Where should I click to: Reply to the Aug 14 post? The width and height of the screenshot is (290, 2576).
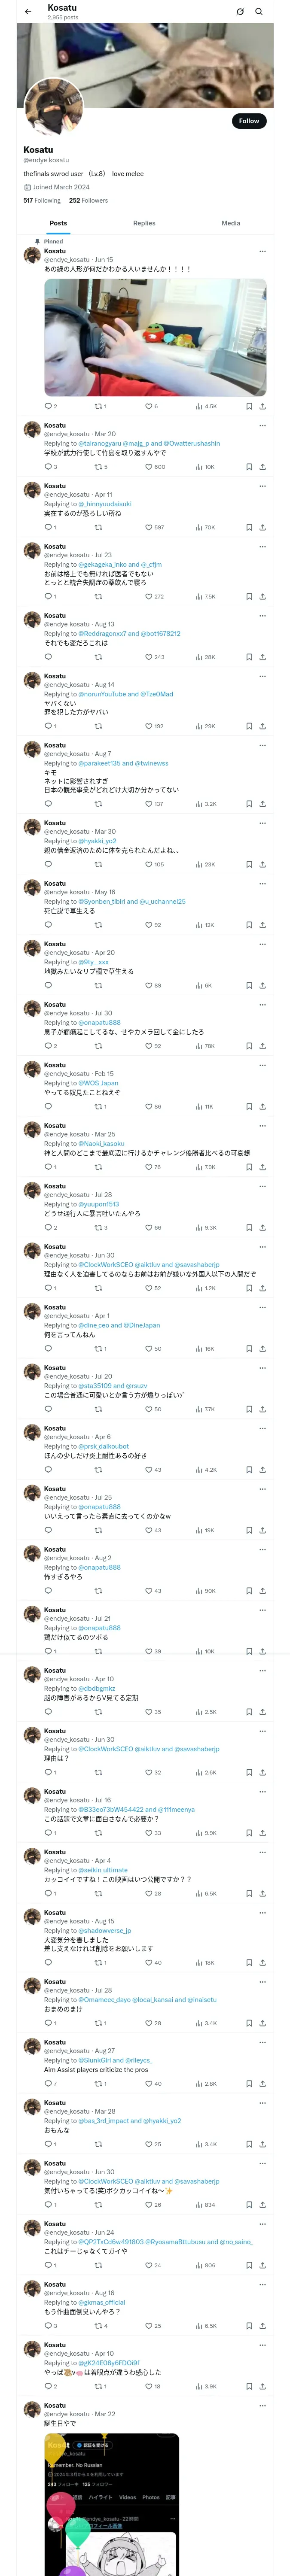48,726
